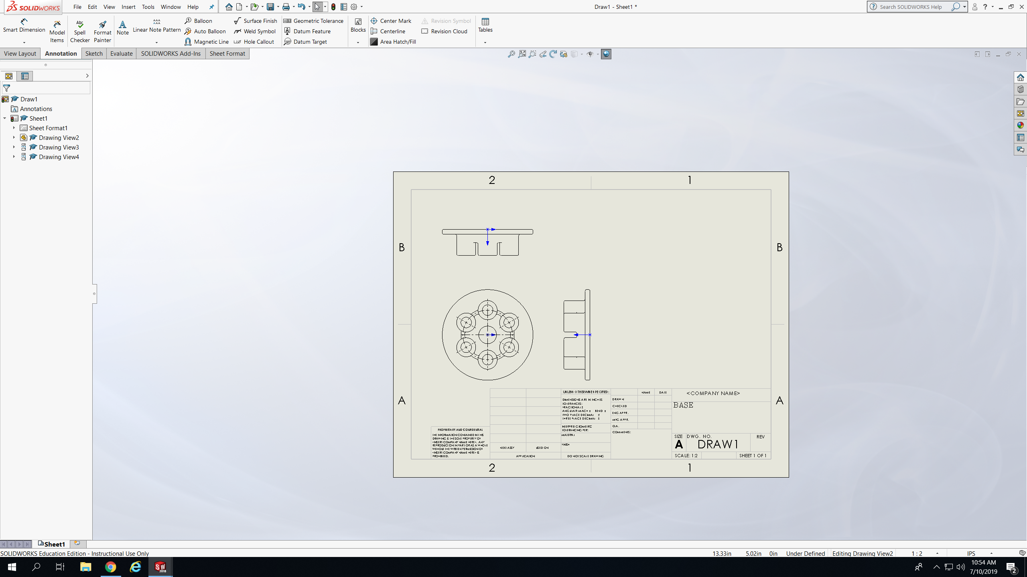
Task: Switch to the Sketch tab
Action: (94, 54)
